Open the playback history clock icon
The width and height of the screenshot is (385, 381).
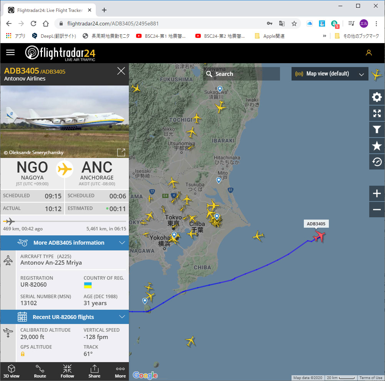(377, 162)
